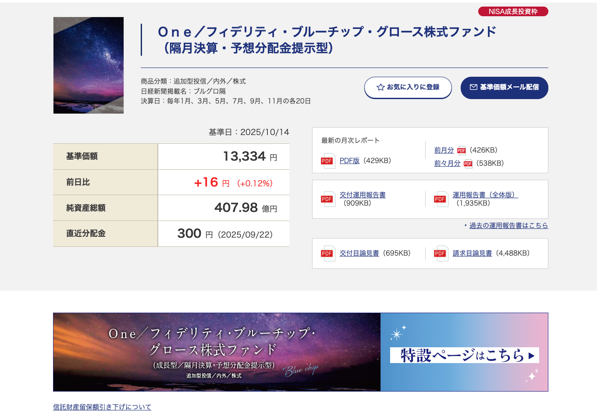Image resolution: width=597 pixels, height=417 pixels.
Task: Follow the 過去の運用報告書はこちら link
Action: pyautogui.click(x=508, y=225)
